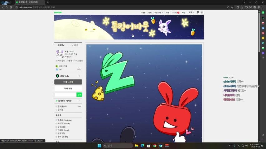This screenshot has height=149, width=266.
Task: Open Microsoft Edge from the taskbar
Action: point(143,146)
